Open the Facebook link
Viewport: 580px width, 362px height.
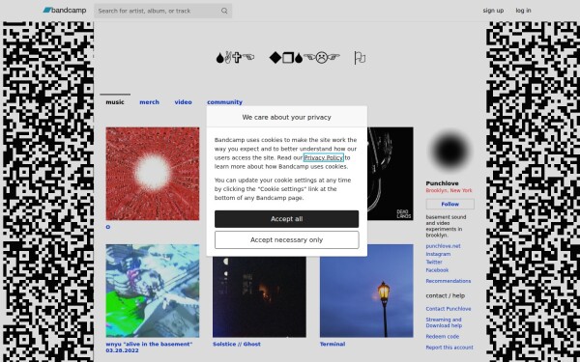(437, 270)
